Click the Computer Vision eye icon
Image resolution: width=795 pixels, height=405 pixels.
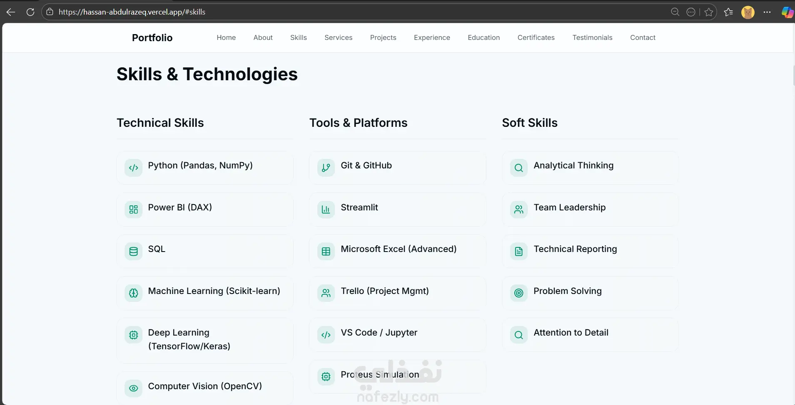tap(133, 388)
